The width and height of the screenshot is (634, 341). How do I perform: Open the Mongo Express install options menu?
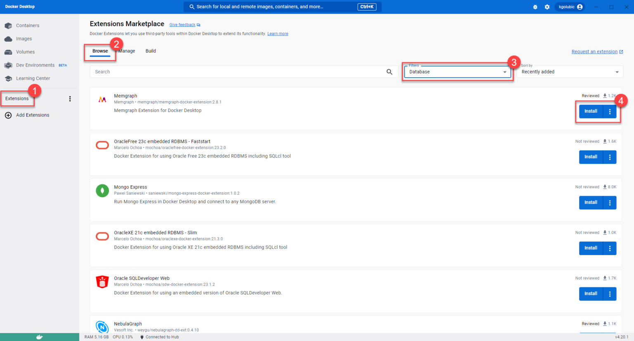click(610, 202)
